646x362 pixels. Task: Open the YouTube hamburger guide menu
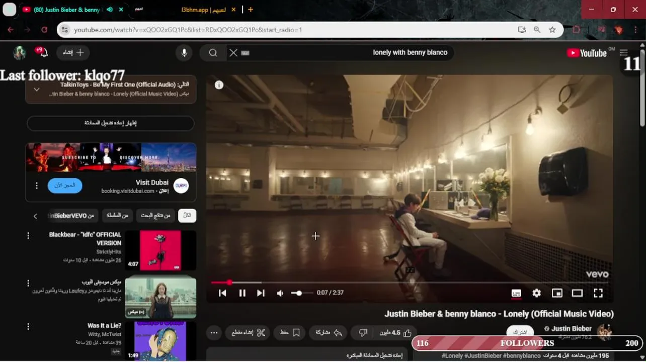[624, 52]
